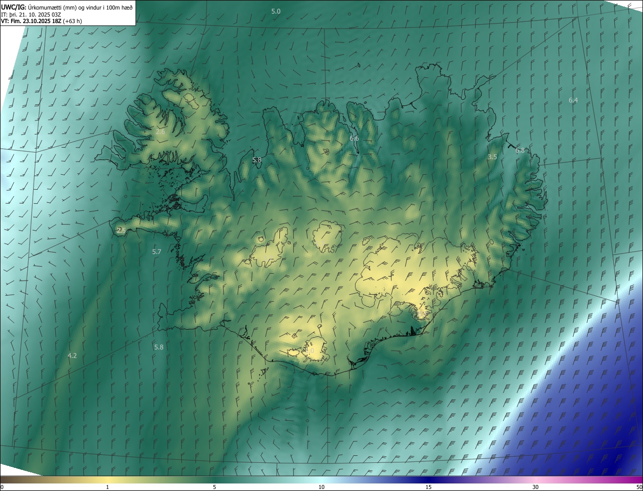Click the 5.8 value off the southwest coast
643x491 pixels.
(x=159, y=347)
